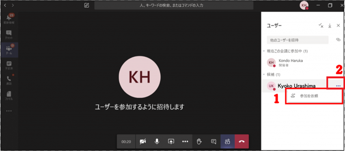The height and width of the screenshot is (151, 345).
Task: Open Calendar in the sidebar
Action: (x=9, y=65)
